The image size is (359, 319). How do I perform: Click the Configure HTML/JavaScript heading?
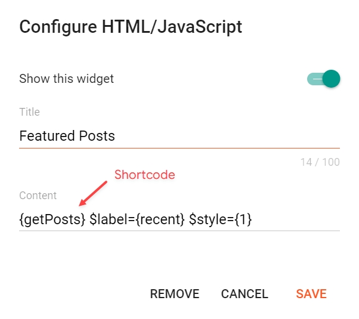[x=131, y=27]
